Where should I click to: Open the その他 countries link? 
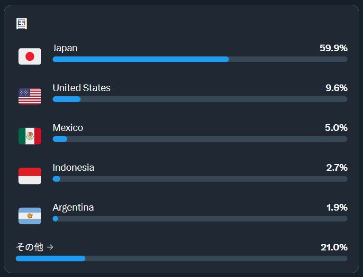29,247
